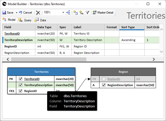Select the RegionID field grid cell

[x=19, y=46]
